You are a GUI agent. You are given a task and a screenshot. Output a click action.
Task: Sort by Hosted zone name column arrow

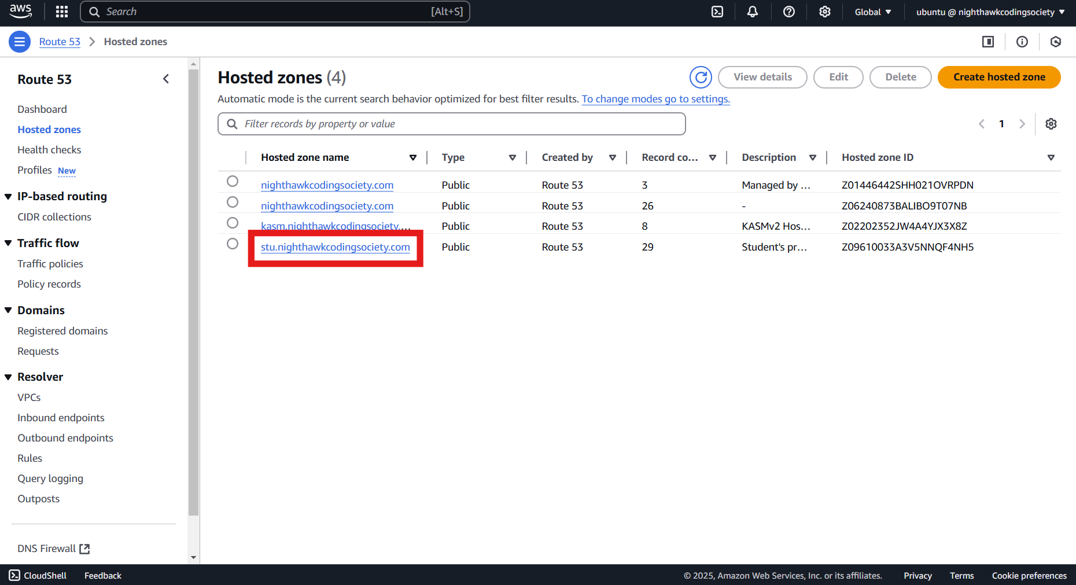(x=413, y=157)
